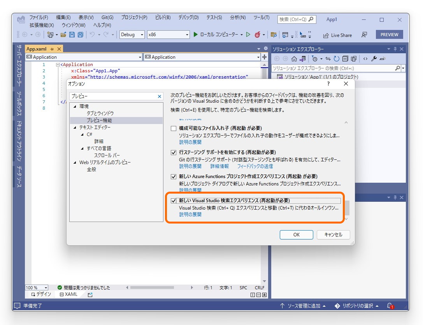Click the New Project toolbar icon
The image size is (423, 325).
pos(50,35)
